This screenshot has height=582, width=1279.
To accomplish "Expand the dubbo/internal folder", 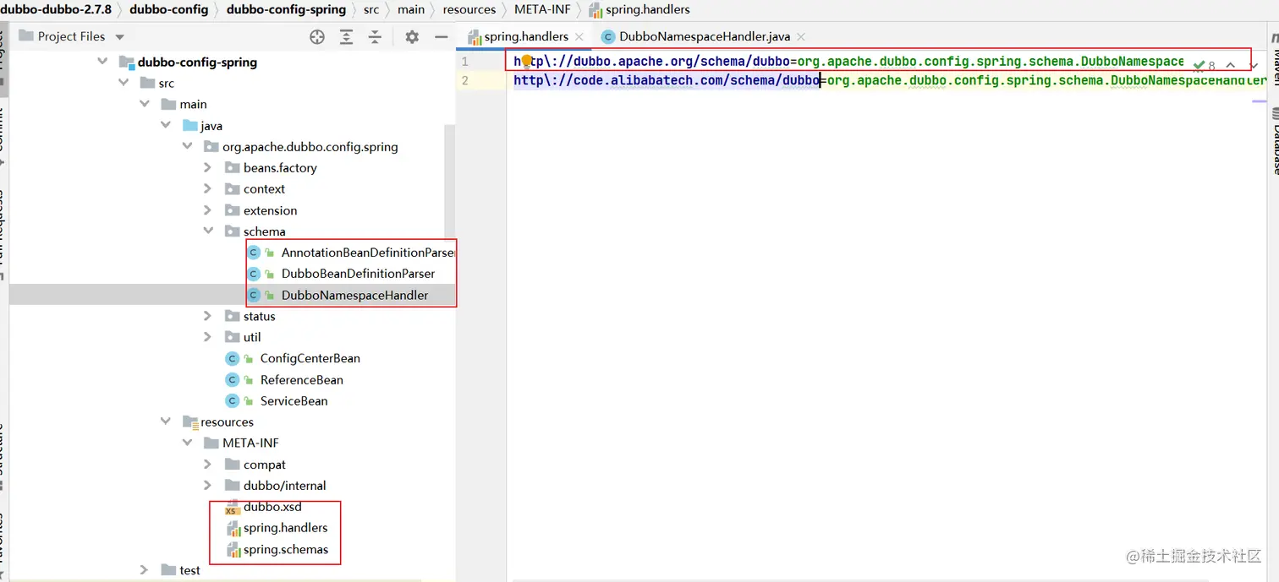I will click(x=208, y=485).
